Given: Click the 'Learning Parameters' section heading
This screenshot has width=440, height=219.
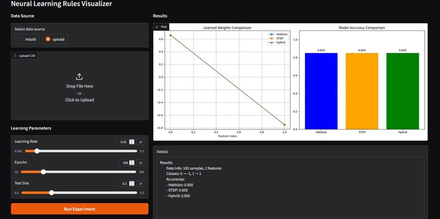Looking at the screenshot, I should tap(31, 128).
